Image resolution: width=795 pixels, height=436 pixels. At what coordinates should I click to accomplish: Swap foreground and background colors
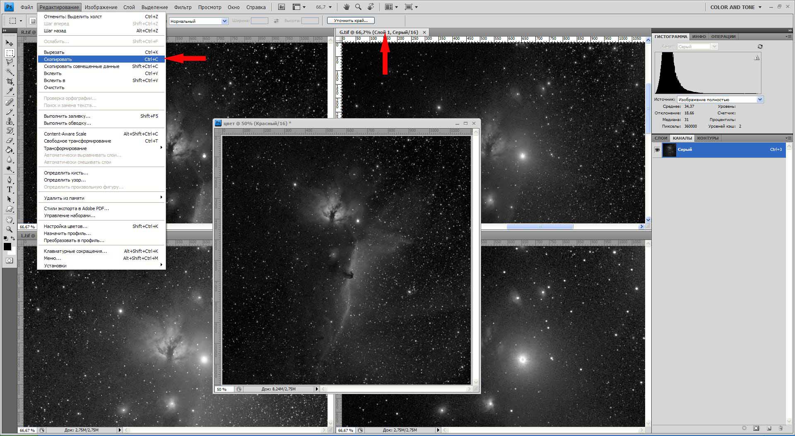pos(13,238)
